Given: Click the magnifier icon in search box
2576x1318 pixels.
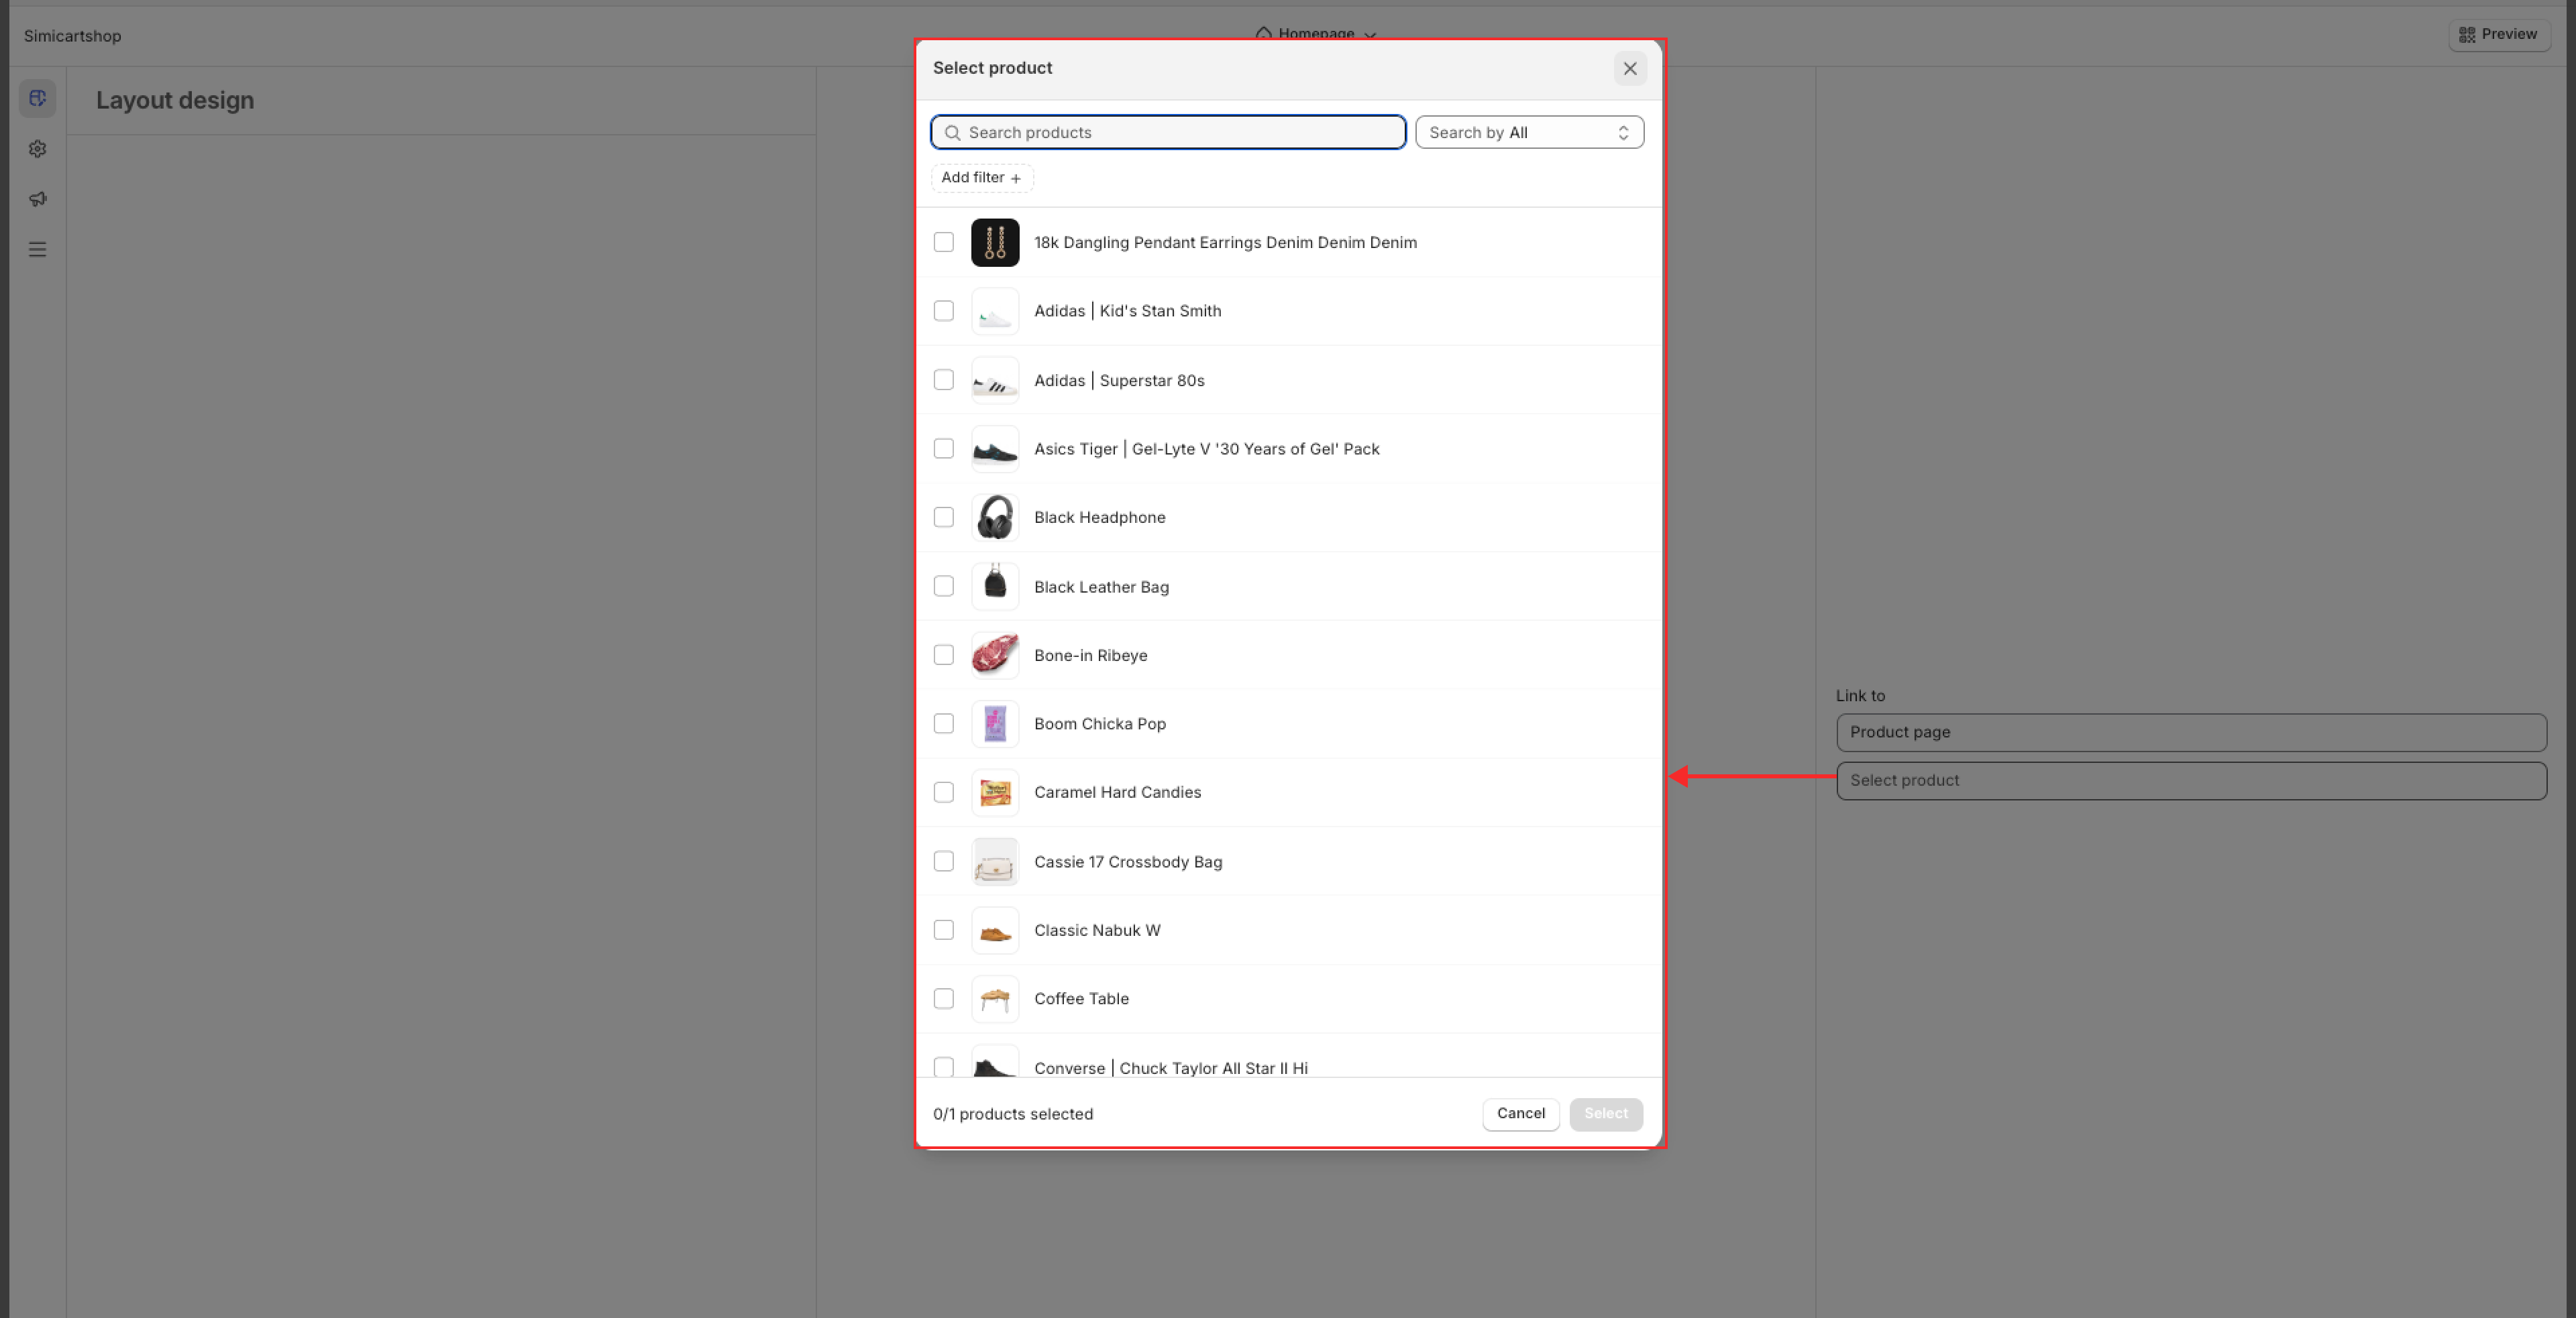Looking at the screenshot, I should (x=952, y=133).
